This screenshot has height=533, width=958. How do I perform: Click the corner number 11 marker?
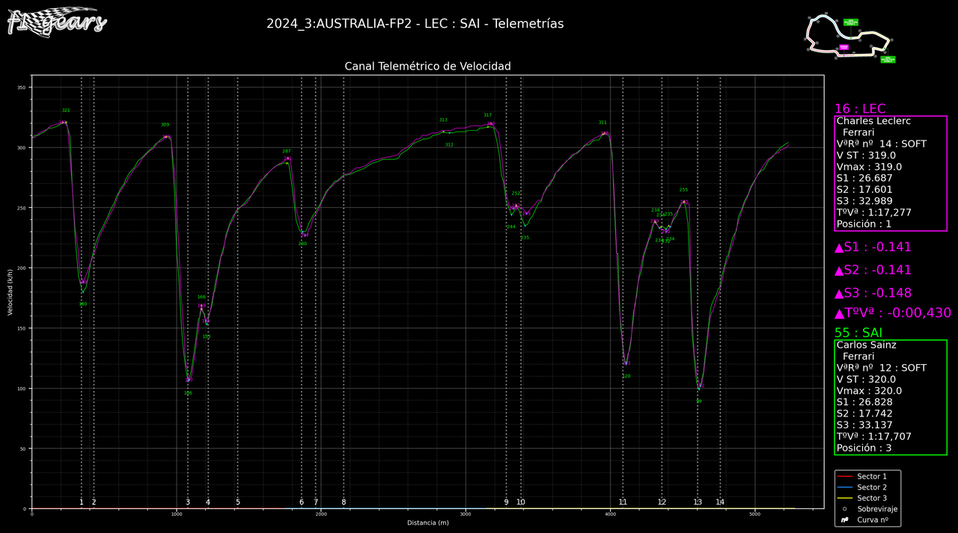coord(623,502)
